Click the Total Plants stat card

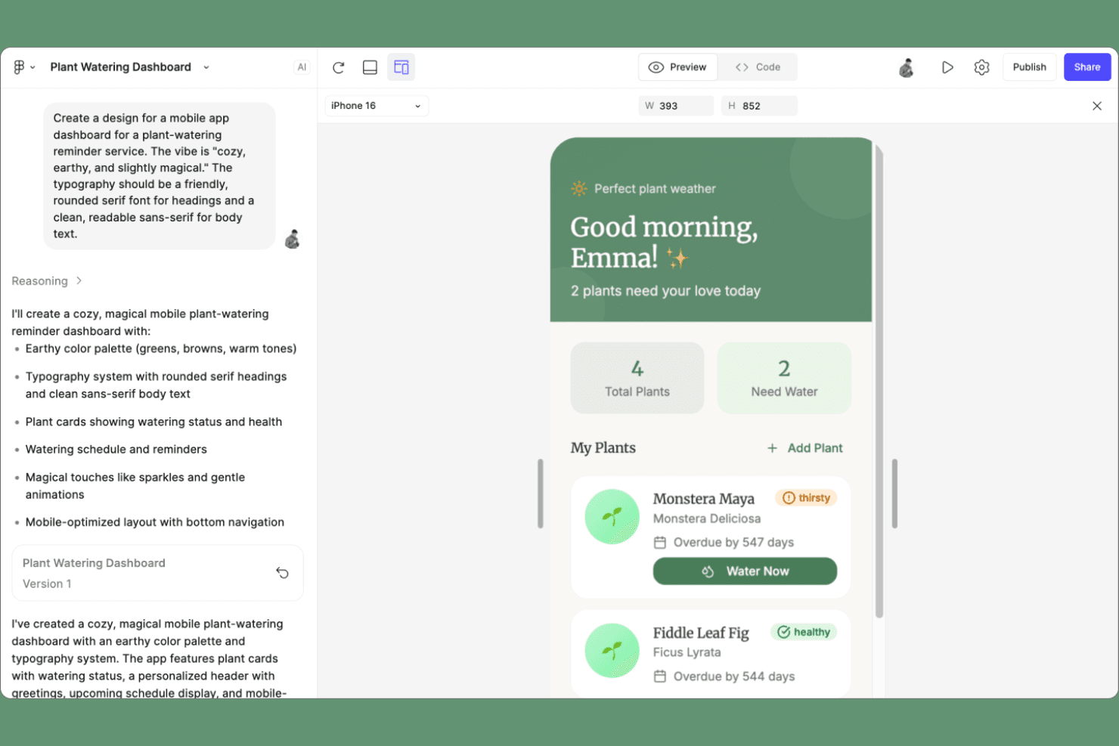pyautogui.click(x=637, y=378)
